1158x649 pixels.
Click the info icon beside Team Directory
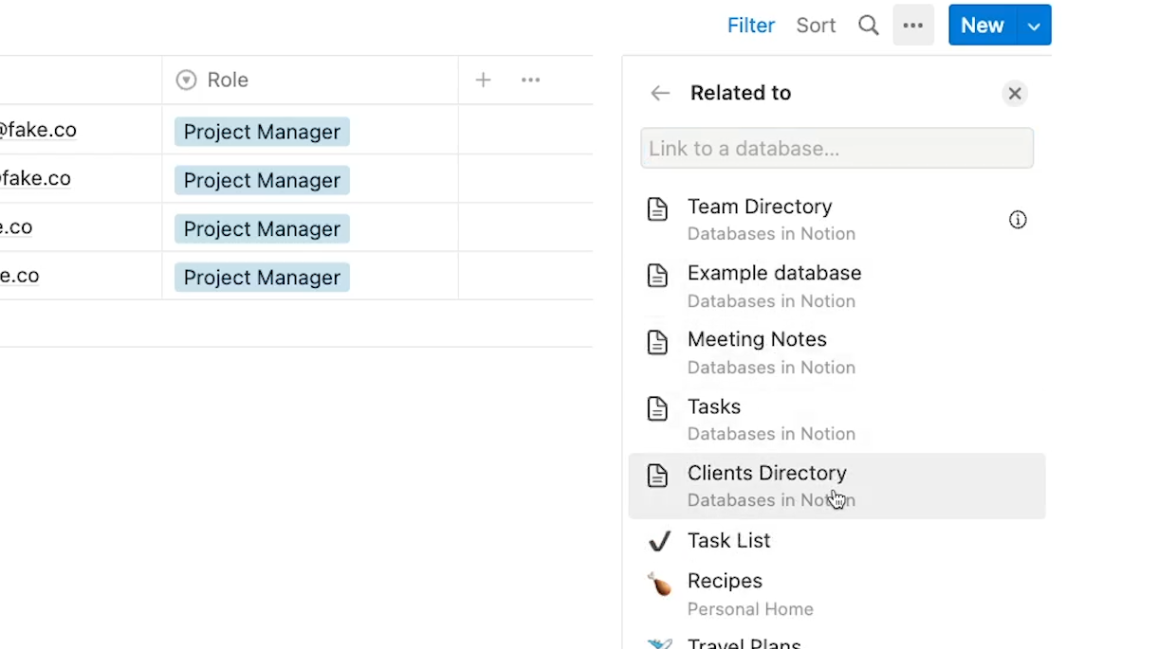tap(1018, 220)
